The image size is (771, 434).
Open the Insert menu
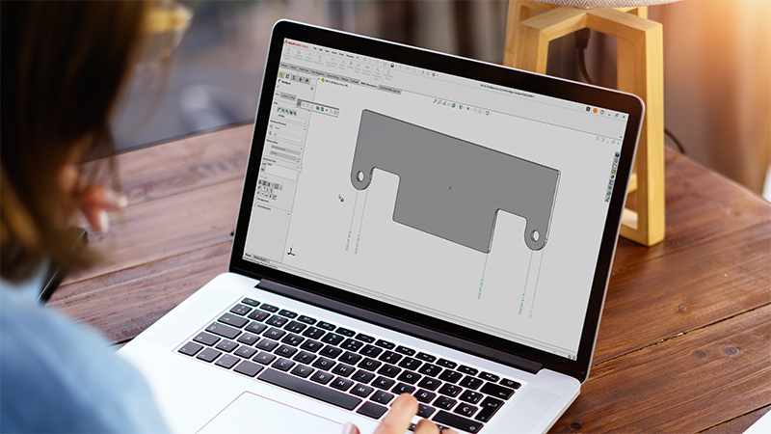click(x=333, y=53)
